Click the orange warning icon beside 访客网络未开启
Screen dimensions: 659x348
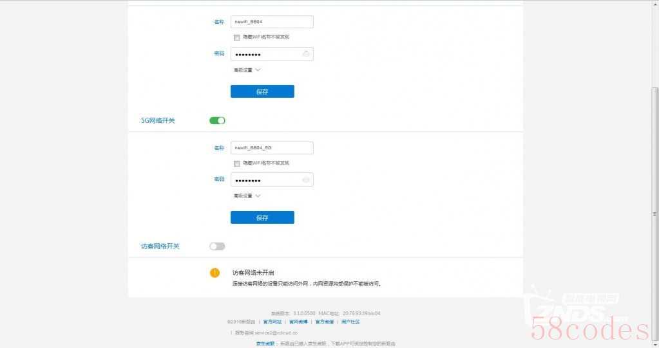coord(215,273)
